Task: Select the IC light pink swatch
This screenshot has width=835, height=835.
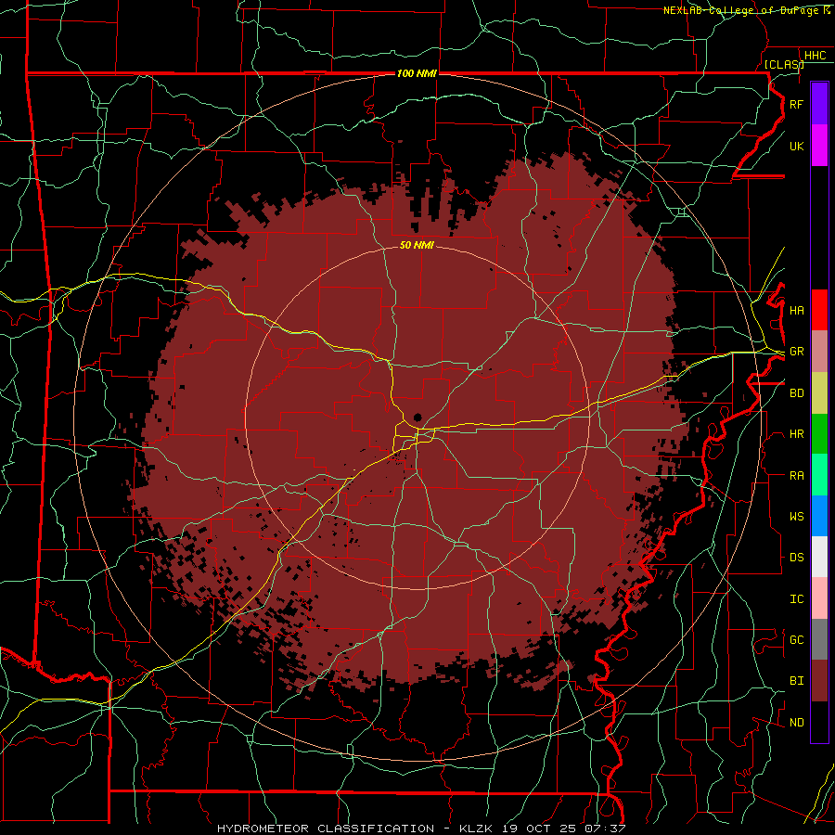Action: pyautogui.click(x=819, y=598)
